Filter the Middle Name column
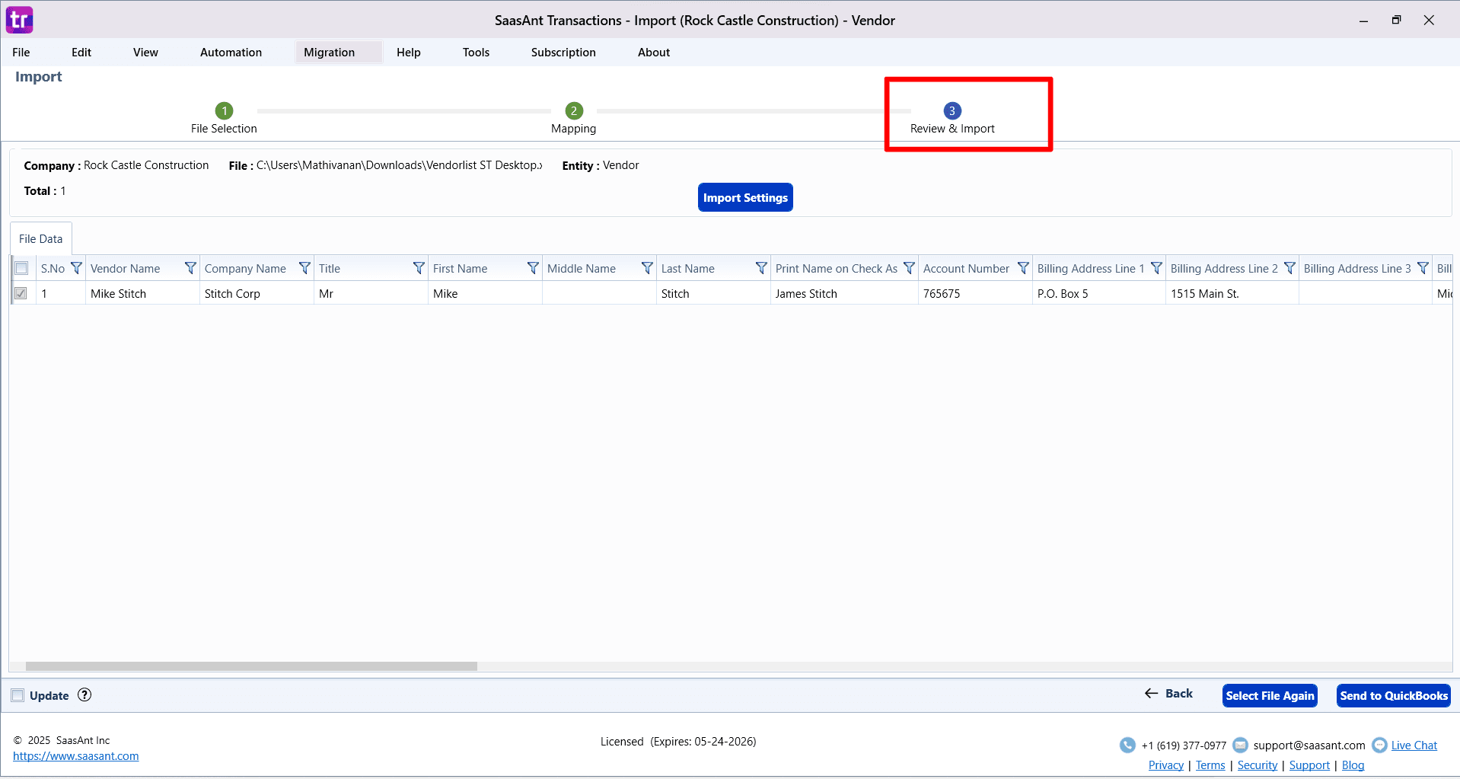 [x=647, y=268]
